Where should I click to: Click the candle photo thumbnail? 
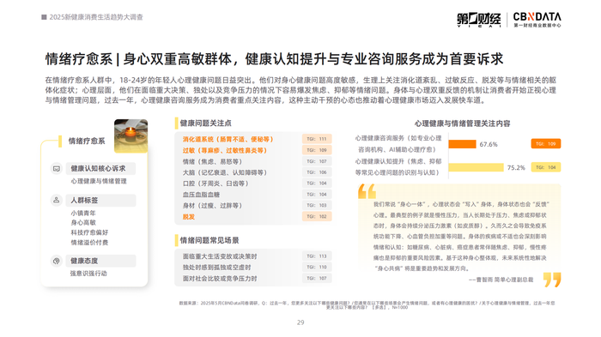click(131, 136)
